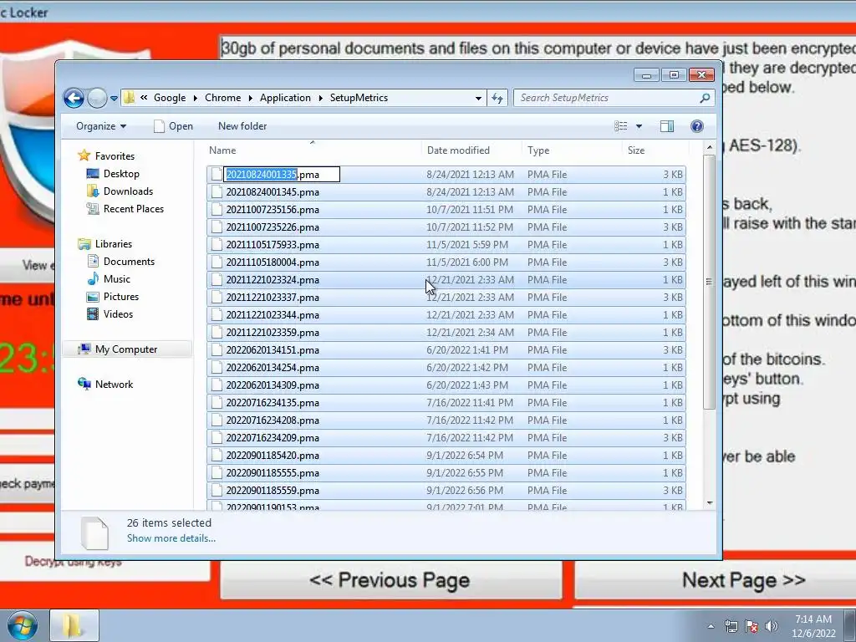Select file 20210824001345.pma
This screenshot has width=856, height=642.
point(446,192)
